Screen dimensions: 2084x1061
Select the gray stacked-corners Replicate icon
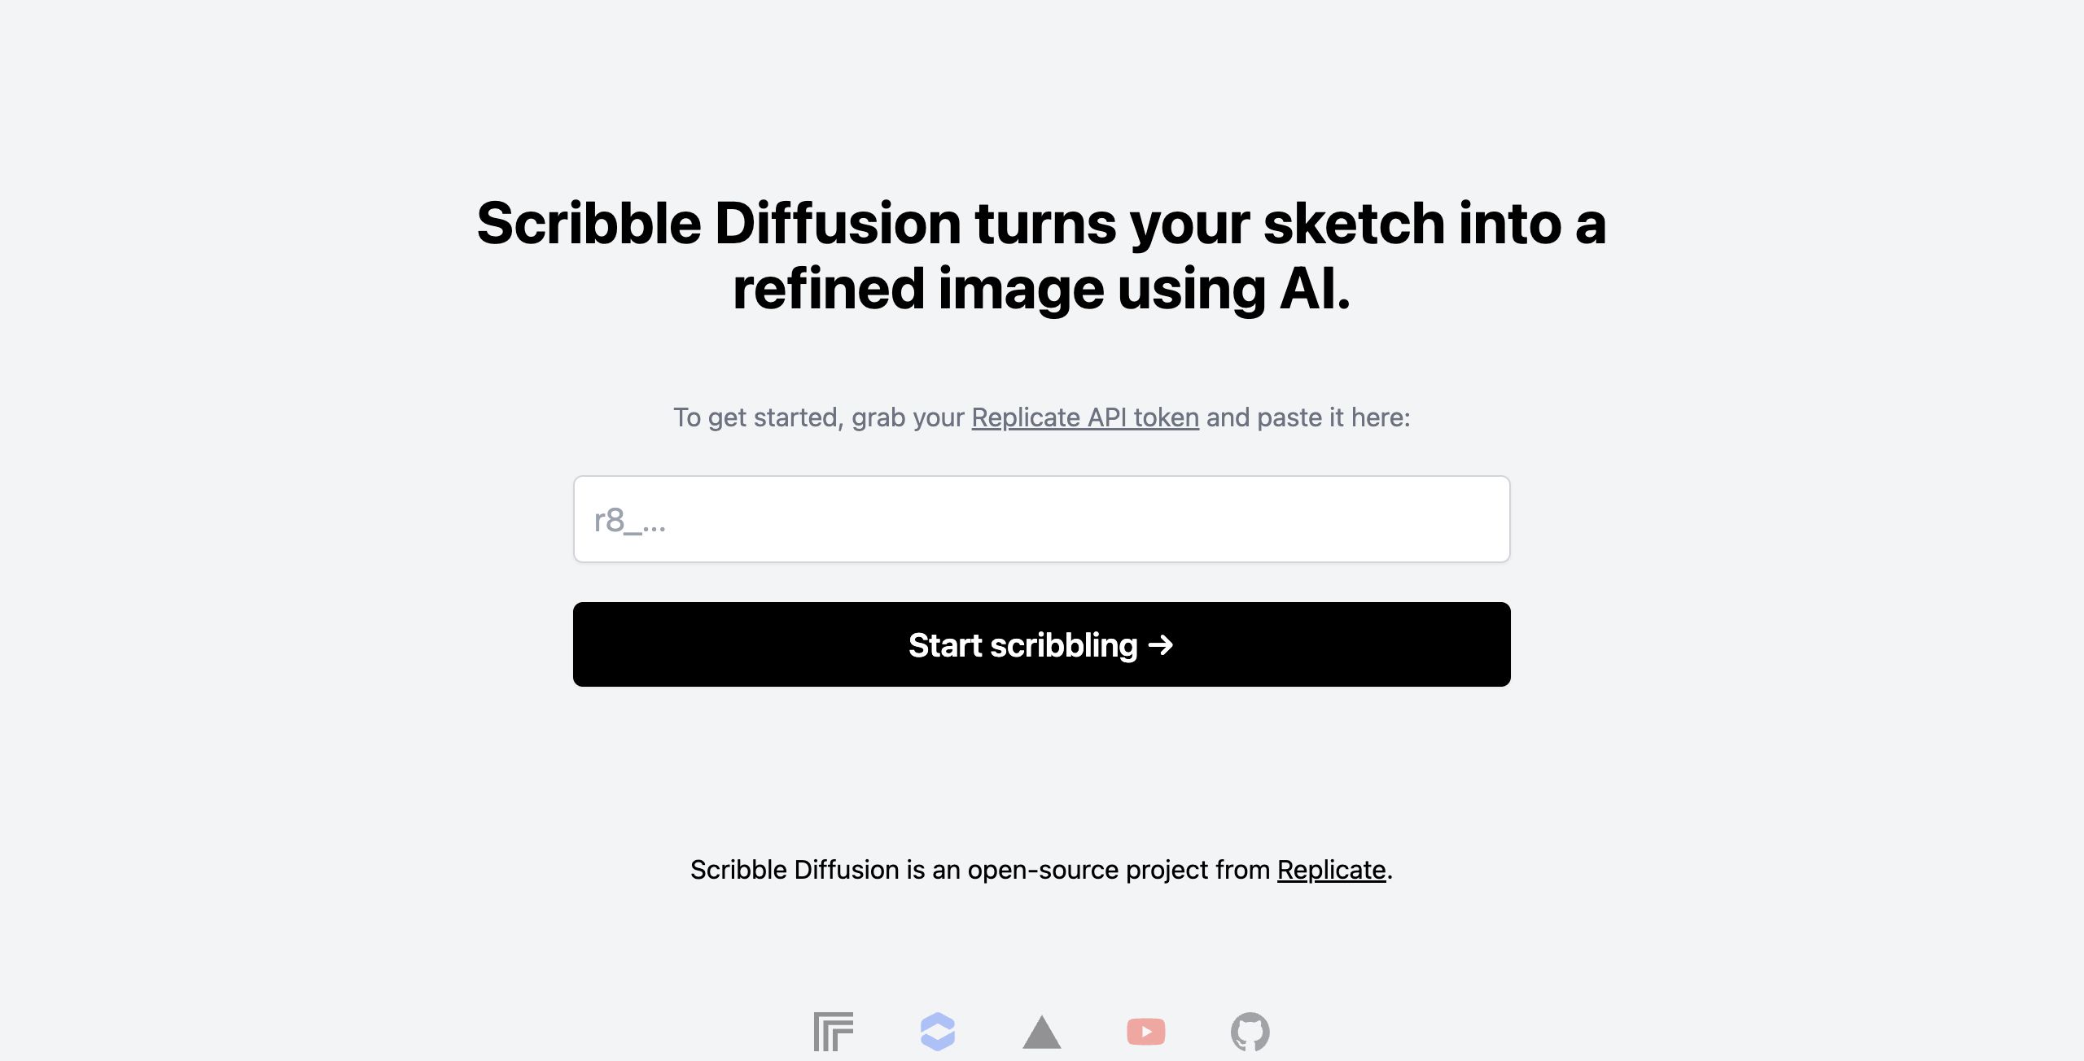[833, 1032]
